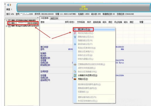Screen dimensions: 151x106
Task: Choose 关闭正在恢复的分区(C) menu entry
Action: tap(88, 101)
